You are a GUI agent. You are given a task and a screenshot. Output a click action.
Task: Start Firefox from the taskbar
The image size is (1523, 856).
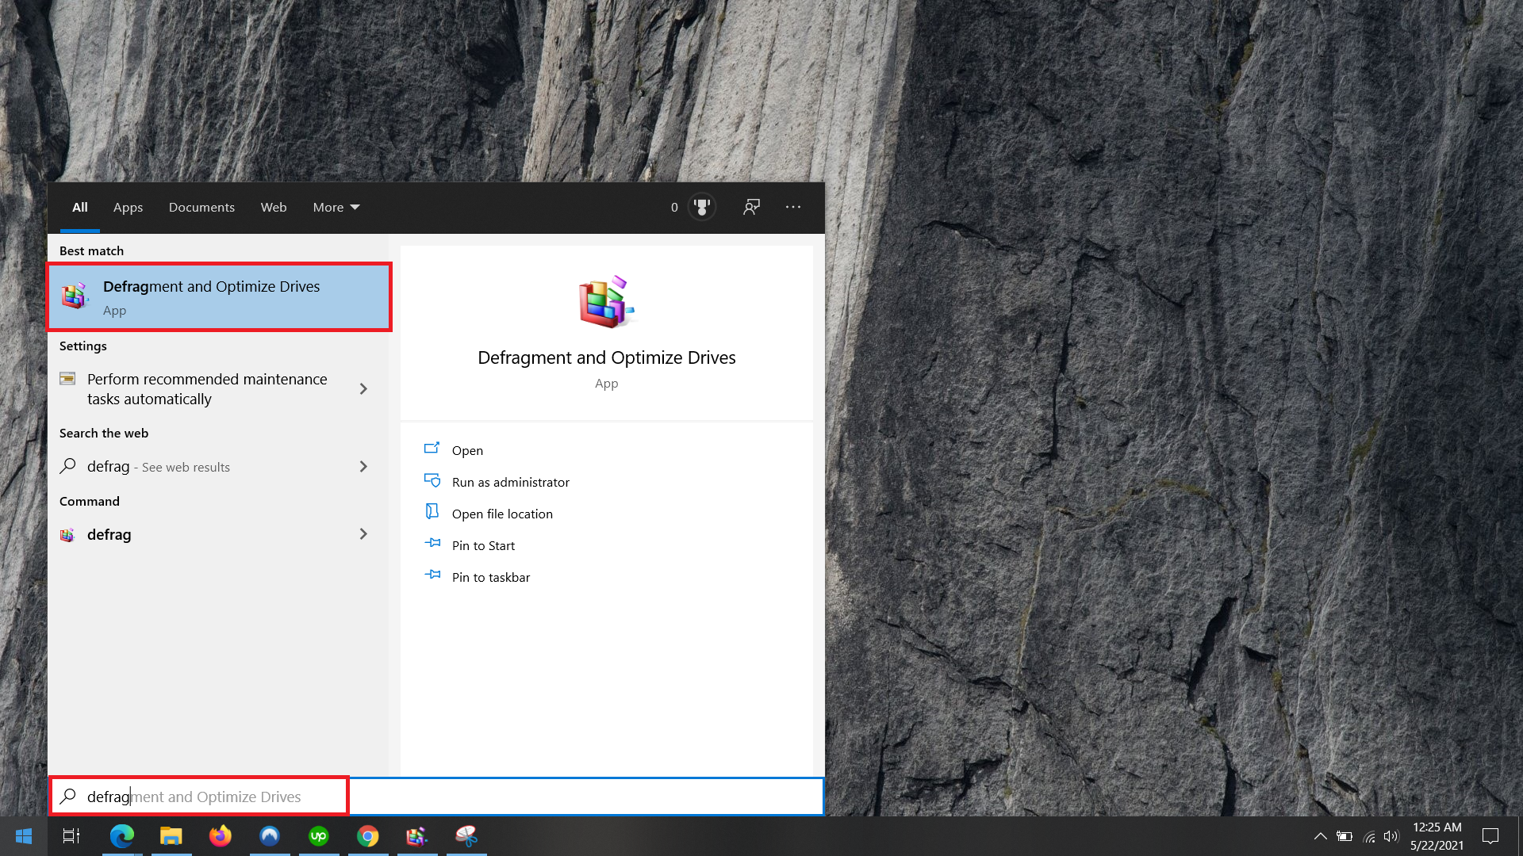click(x=220, y=836)
